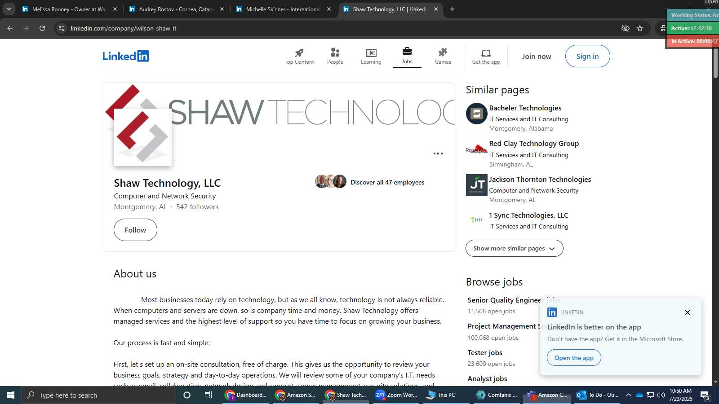719x404 pixels.
Task: Switch to Zoom Workplace taskbar item
Action: point(396,395)
